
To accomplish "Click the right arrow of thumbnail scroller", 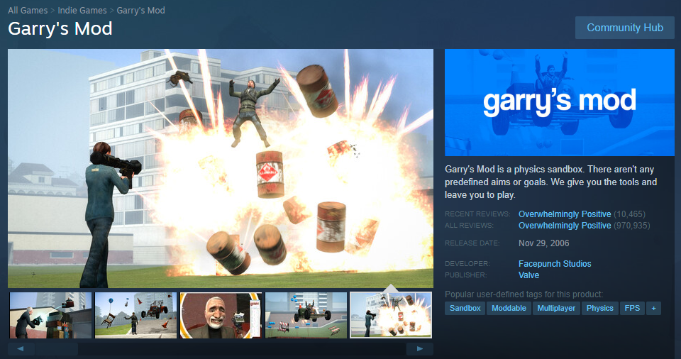I will pyautogui.click(x=419, y=348).
